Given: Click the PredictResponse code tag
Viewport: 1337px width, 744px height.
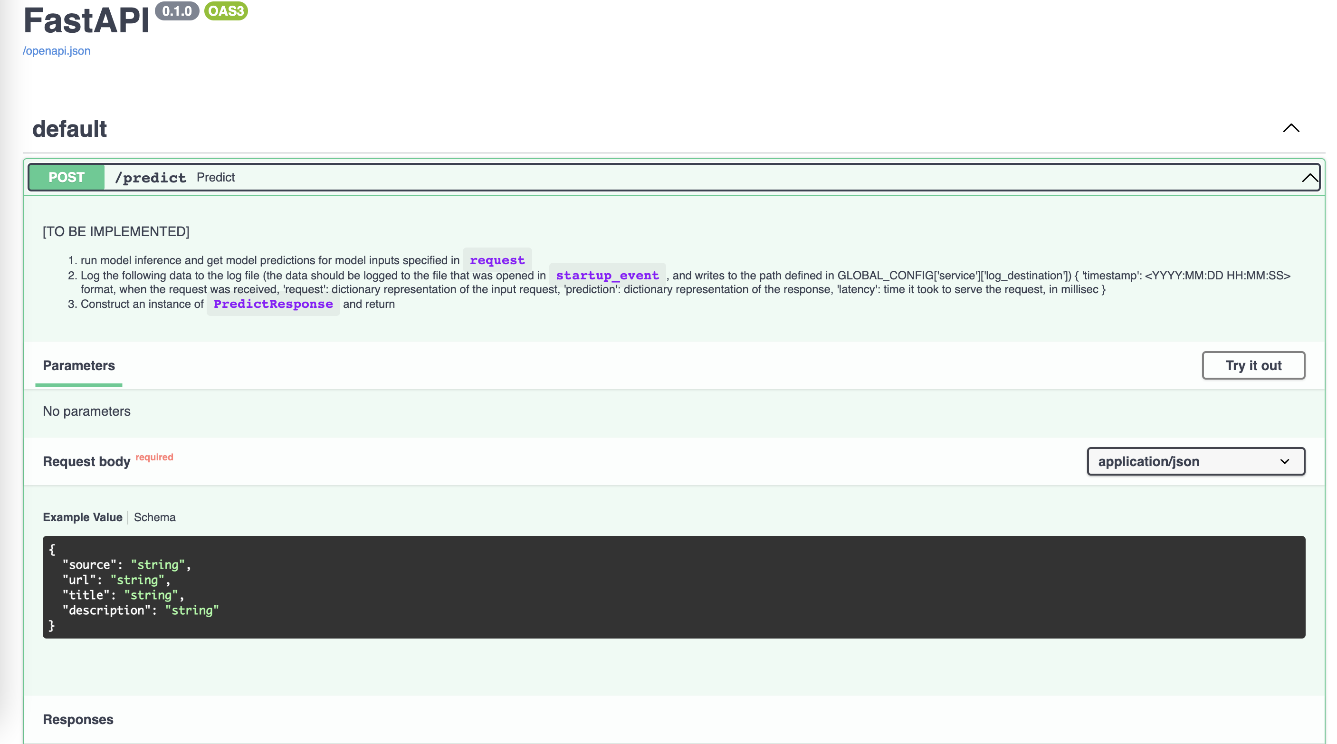Looking at the screenshot, I should 273,304.
